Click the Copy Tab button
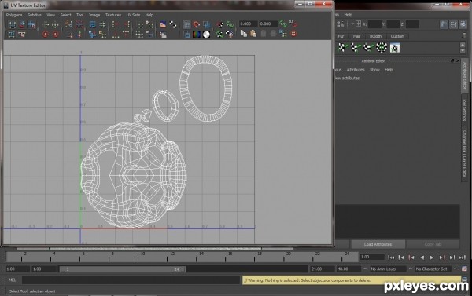 coord(433,244)
